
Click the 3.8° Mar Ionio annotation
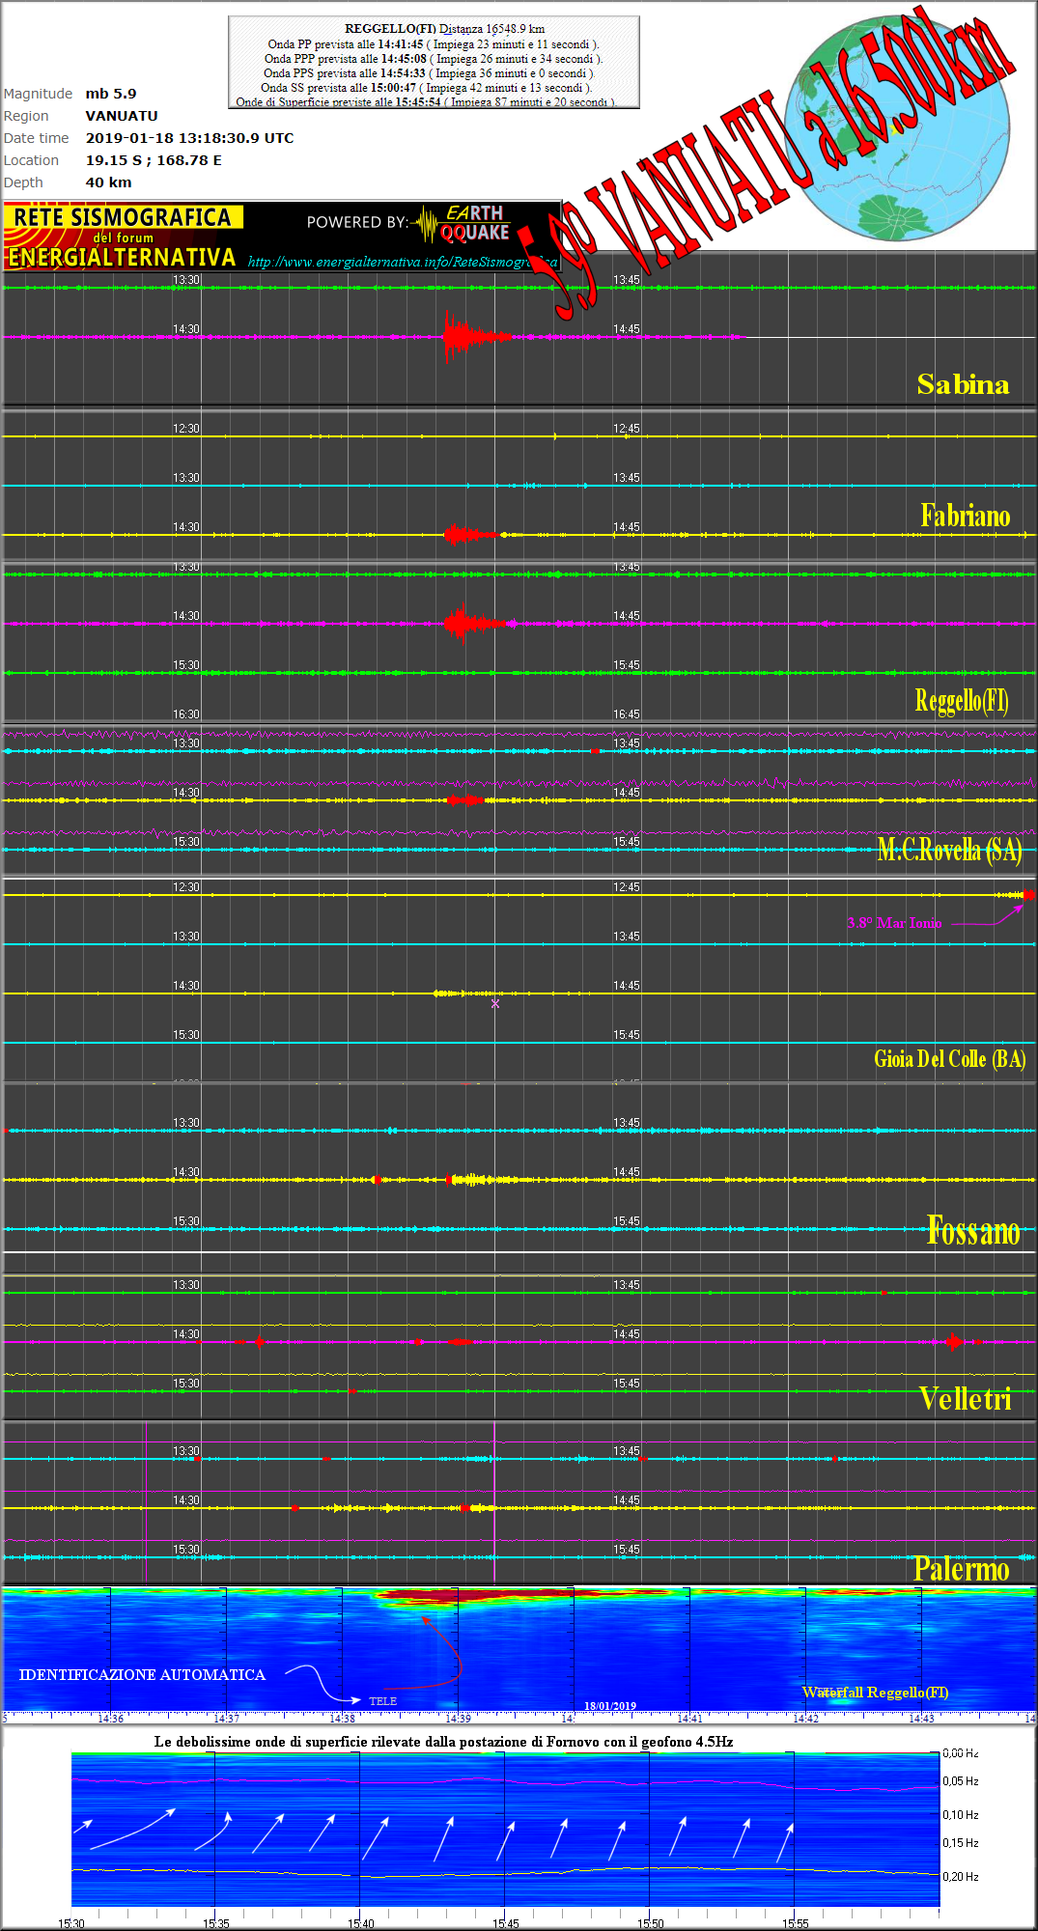point(894,923)
